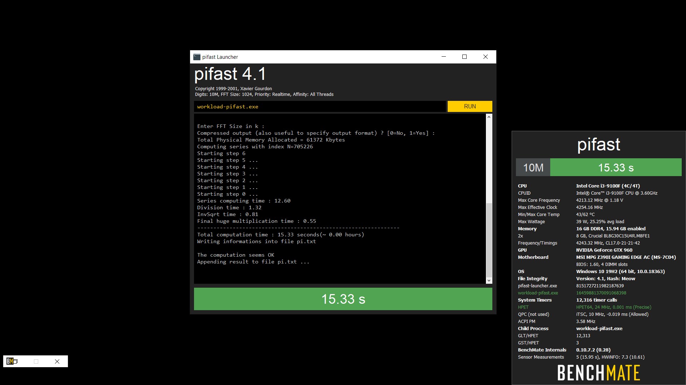Click the green 15.33 s result bar in launcher
The height and width of the screenshot is (385, 686).
343,299
